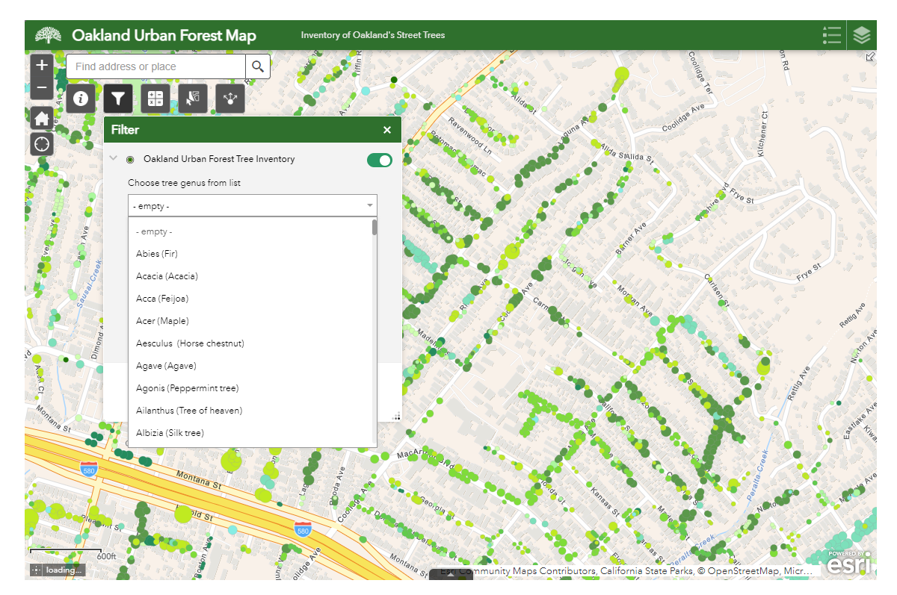Toggle the Filter funnel widget
The height and width of the screenshot is (595, 897).
coord(118,98)
